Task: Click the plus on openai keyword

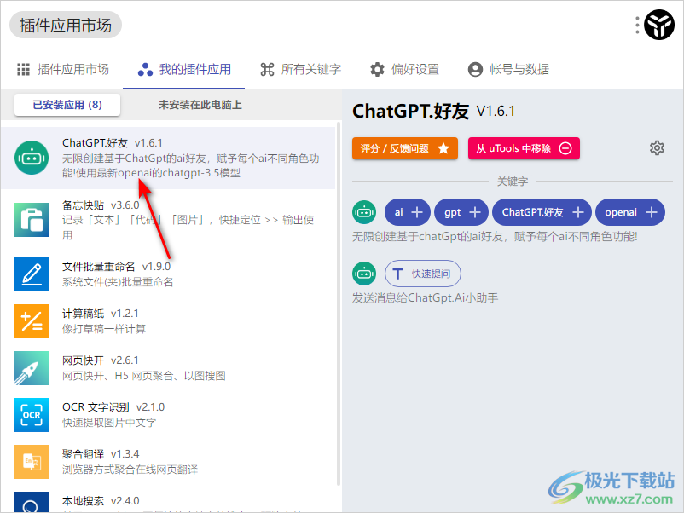Action: (x=652, y=212)
